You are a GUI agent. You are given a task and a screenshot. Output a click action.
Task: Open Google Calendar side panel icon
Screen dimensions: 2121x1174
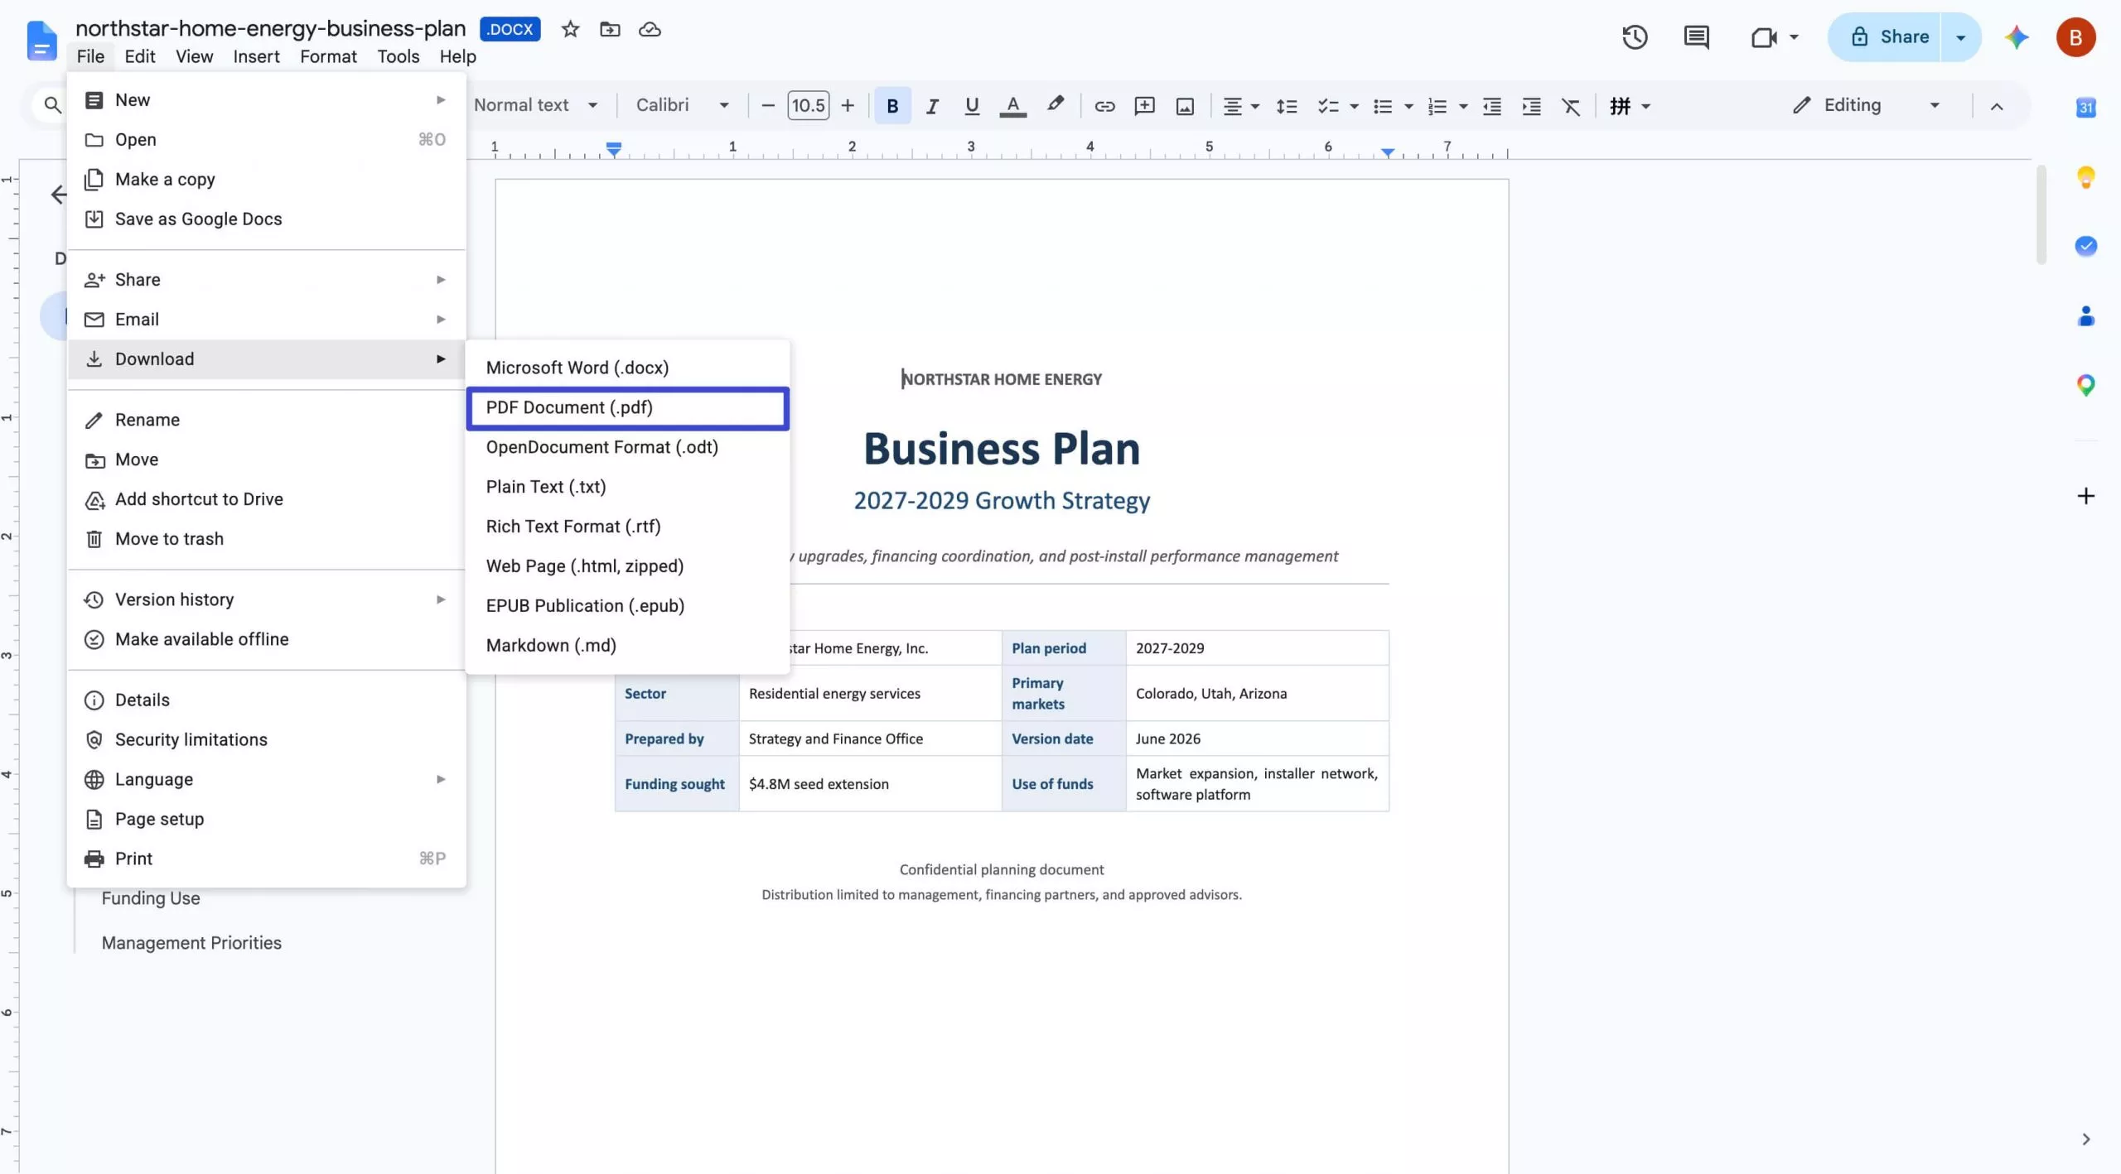coord(2085,108)
